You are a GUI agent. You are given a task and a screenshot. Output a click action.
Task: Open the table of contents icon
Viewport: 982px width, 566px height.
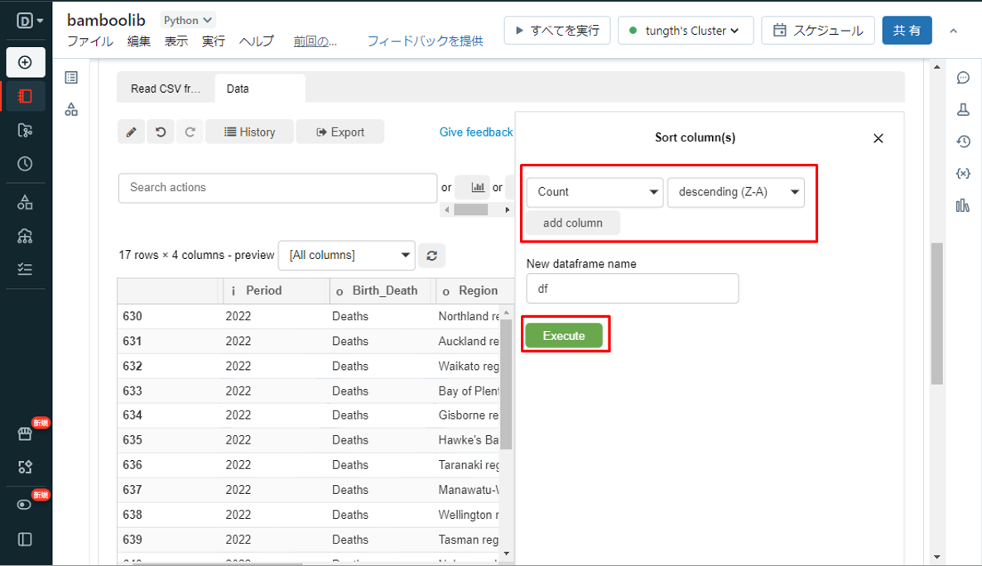[71, 78]
